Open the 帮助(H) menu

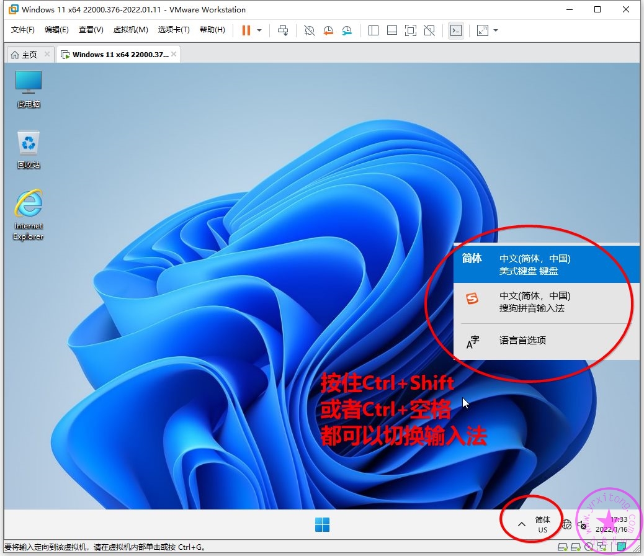(212, 30)
